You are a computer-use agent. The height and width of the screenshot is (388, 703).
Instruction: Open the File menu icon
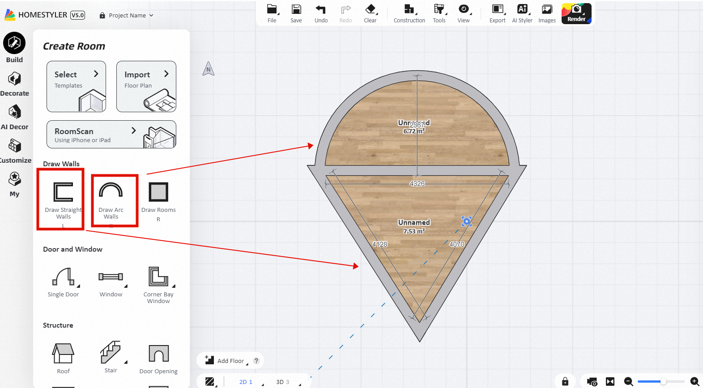(272, 9)
